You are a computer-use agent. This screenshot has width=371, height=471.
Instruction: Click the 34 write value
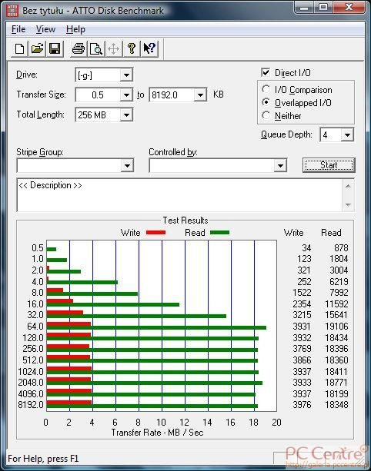click(306, 248)
